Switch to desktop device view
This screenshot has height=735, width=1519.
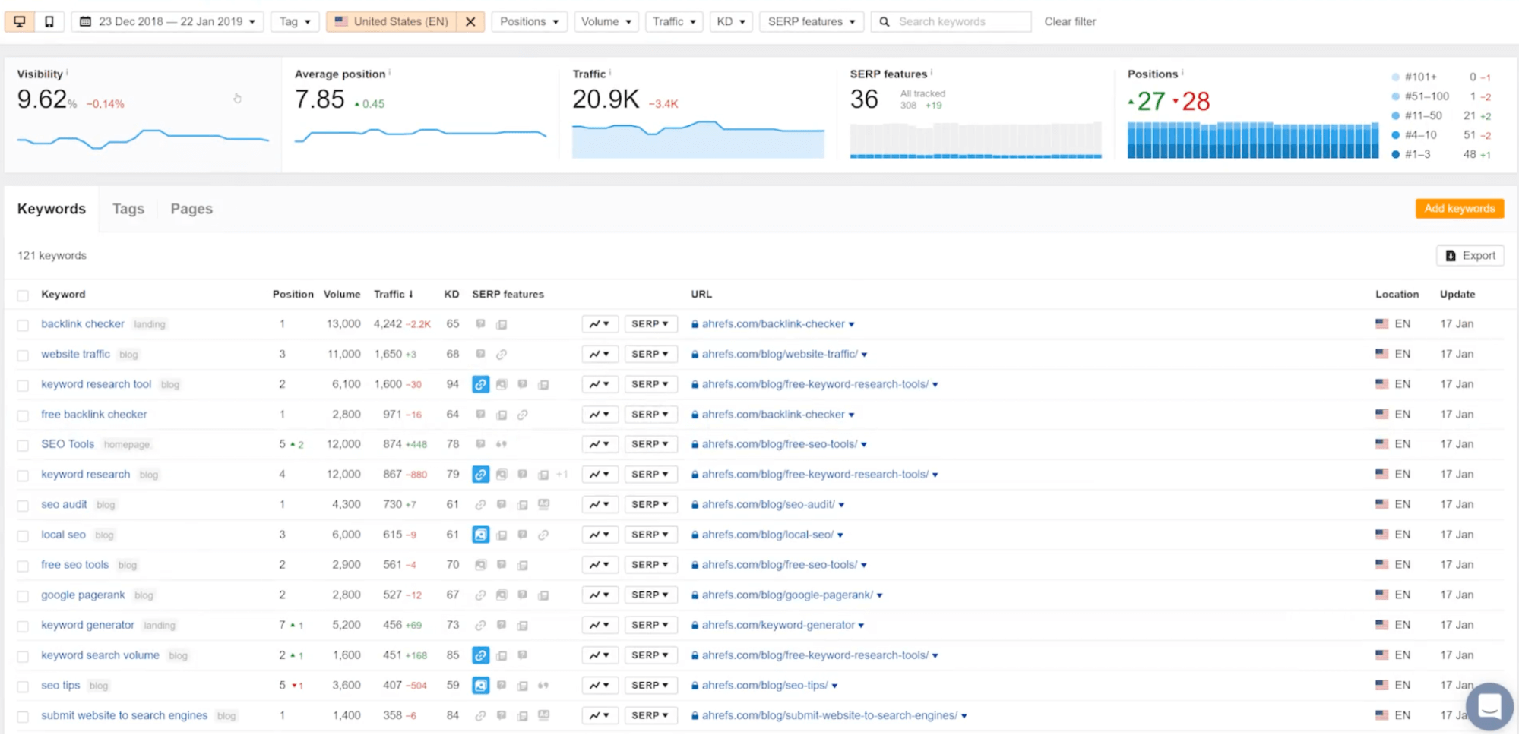20,21
